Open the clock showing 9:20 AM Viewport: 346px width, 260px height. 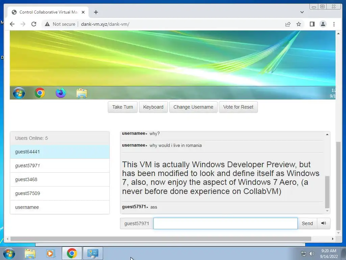coord(329,254)
